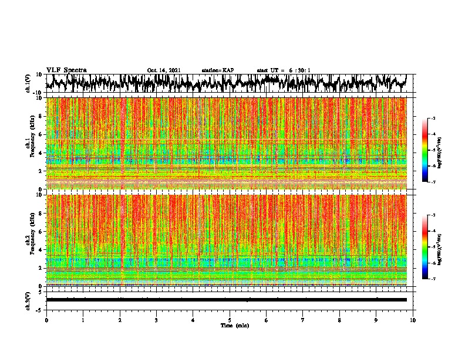Click the "Time (min)" axis title
The width and height of the screenshot is (465, 359).
tap(235, 326)
